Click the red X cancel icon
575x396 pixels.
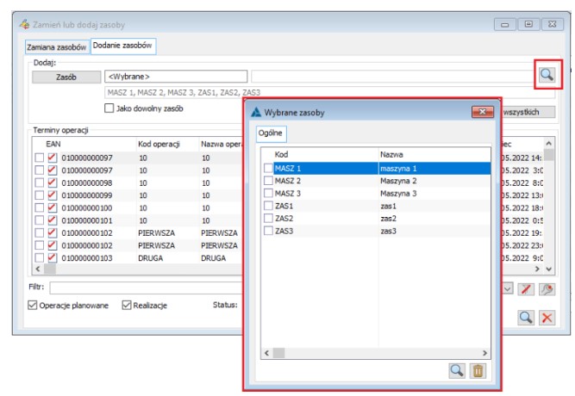547,318
